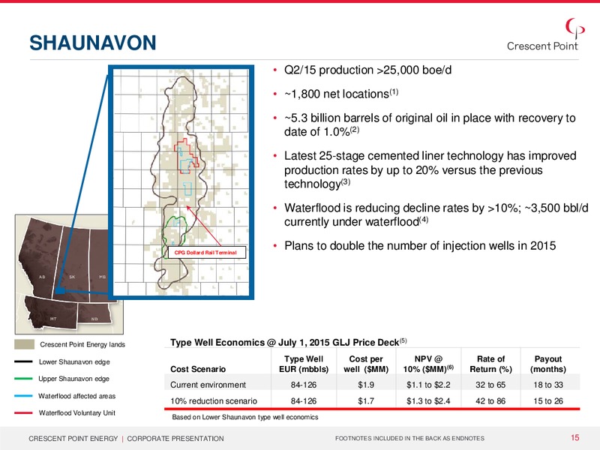Click the 'CRESCENT POINT ENERGY' footer text

73,439
